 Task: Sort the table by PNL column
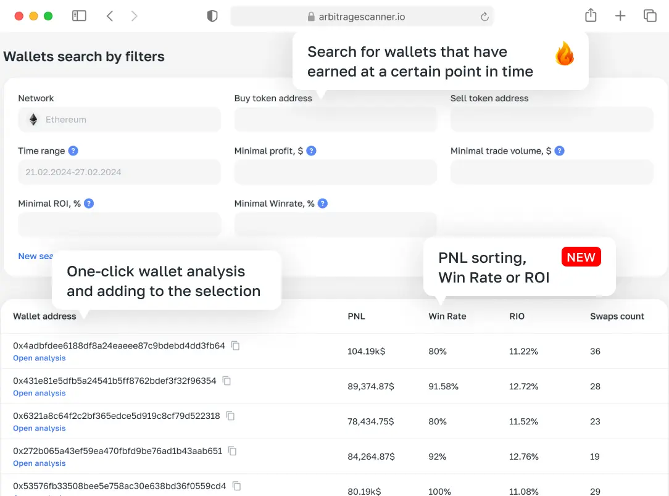tap(356, 316)
